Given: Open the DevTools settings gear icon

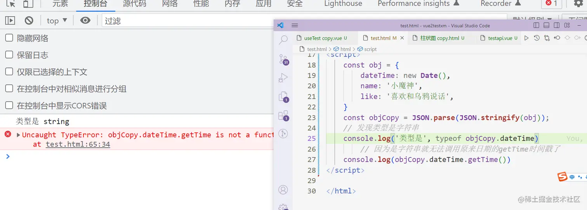Looking at the screenshot, I should (578, 3).
